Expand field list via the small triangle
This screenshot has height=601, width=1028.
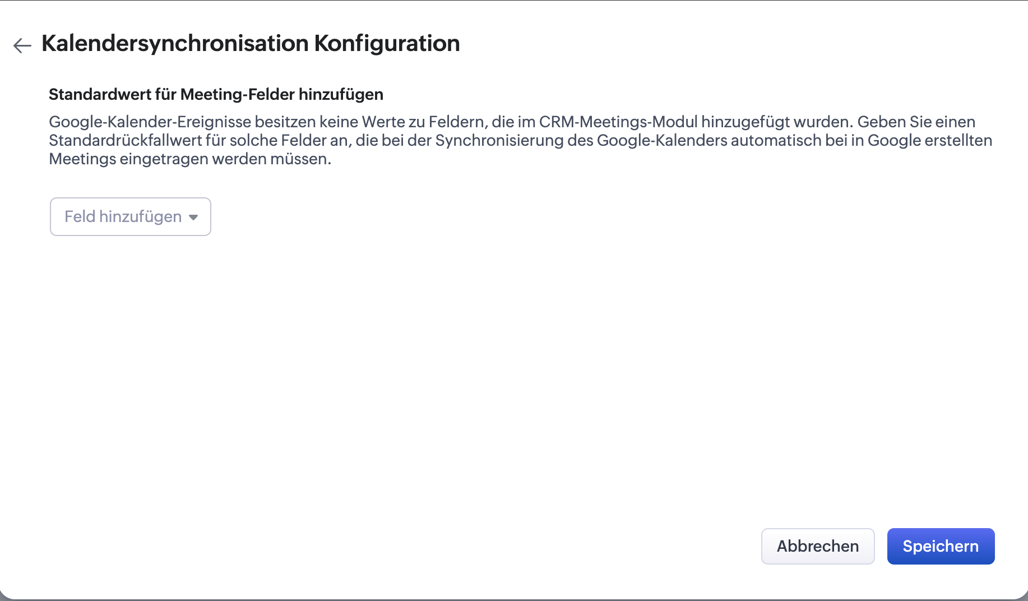tap(193, 218)
